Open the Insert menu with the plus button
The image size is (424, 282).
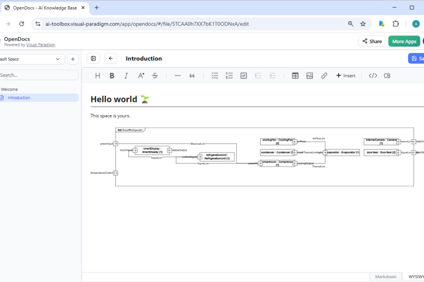tap(345, 76)
